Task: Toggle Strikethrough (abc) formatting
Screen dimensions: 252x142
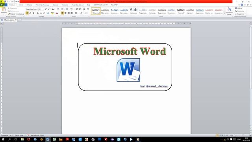Action: (38, 13)
